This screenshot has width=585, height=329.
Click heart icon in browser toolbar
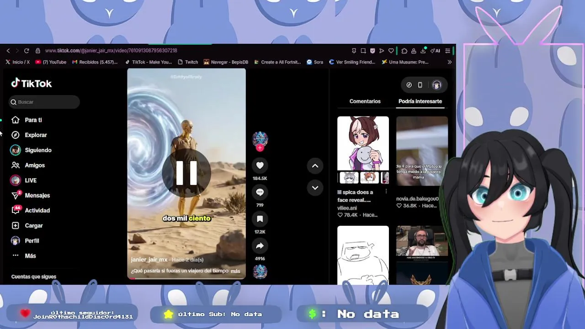pyautogui.click(x=391, y=51)
